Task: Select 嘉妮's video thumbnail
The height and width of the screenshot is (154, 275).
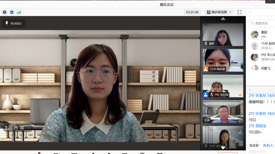Action: click(x=223, y=35)
